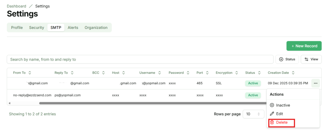Switch to the Security tab
Viewport: 327px width, 135px height.
click(36, 27)
